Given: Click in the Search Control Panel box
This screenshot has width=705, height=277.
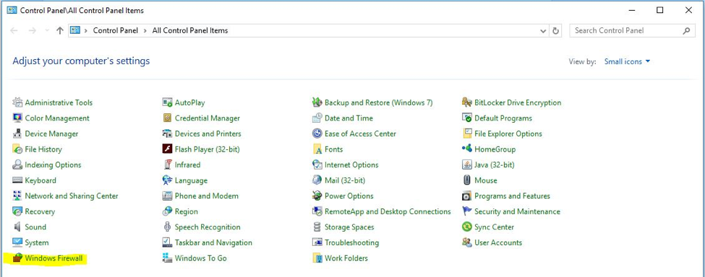Looking at the screenshot, I should tap(632, 31).
